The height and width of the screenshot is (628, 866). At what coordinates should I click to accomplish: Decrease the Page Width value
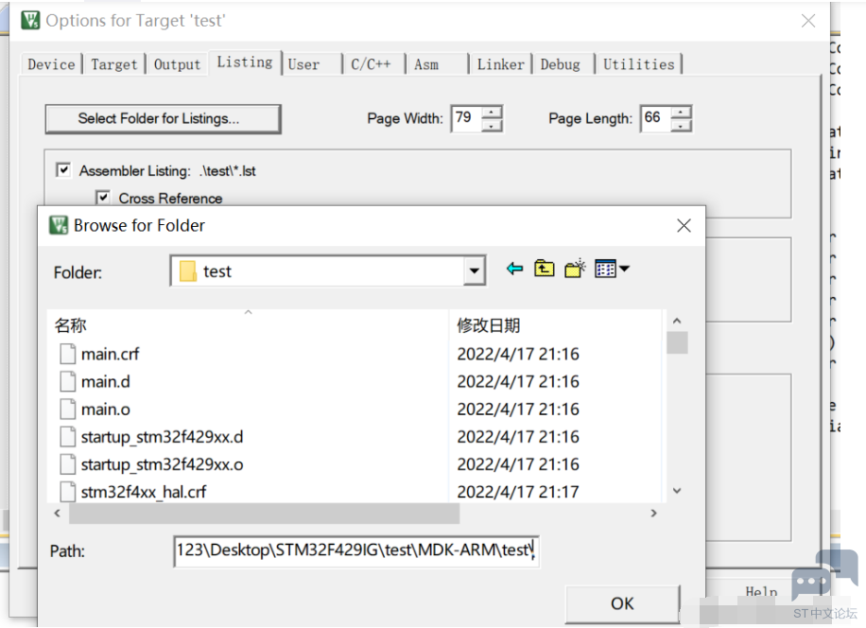point(492,126)
